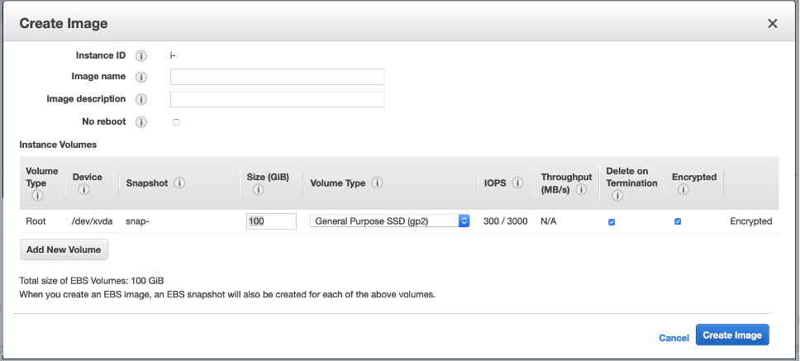The width and height of the screenshot is (800, 361).
Task: Click the Encrypted label at row end
Action: click(x=751, y=221)
